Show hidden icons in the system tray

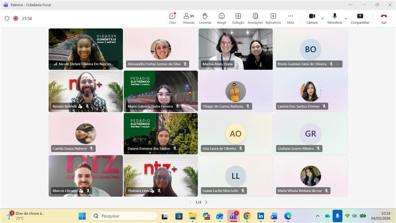pyautogui.click(x=317, y=216)
